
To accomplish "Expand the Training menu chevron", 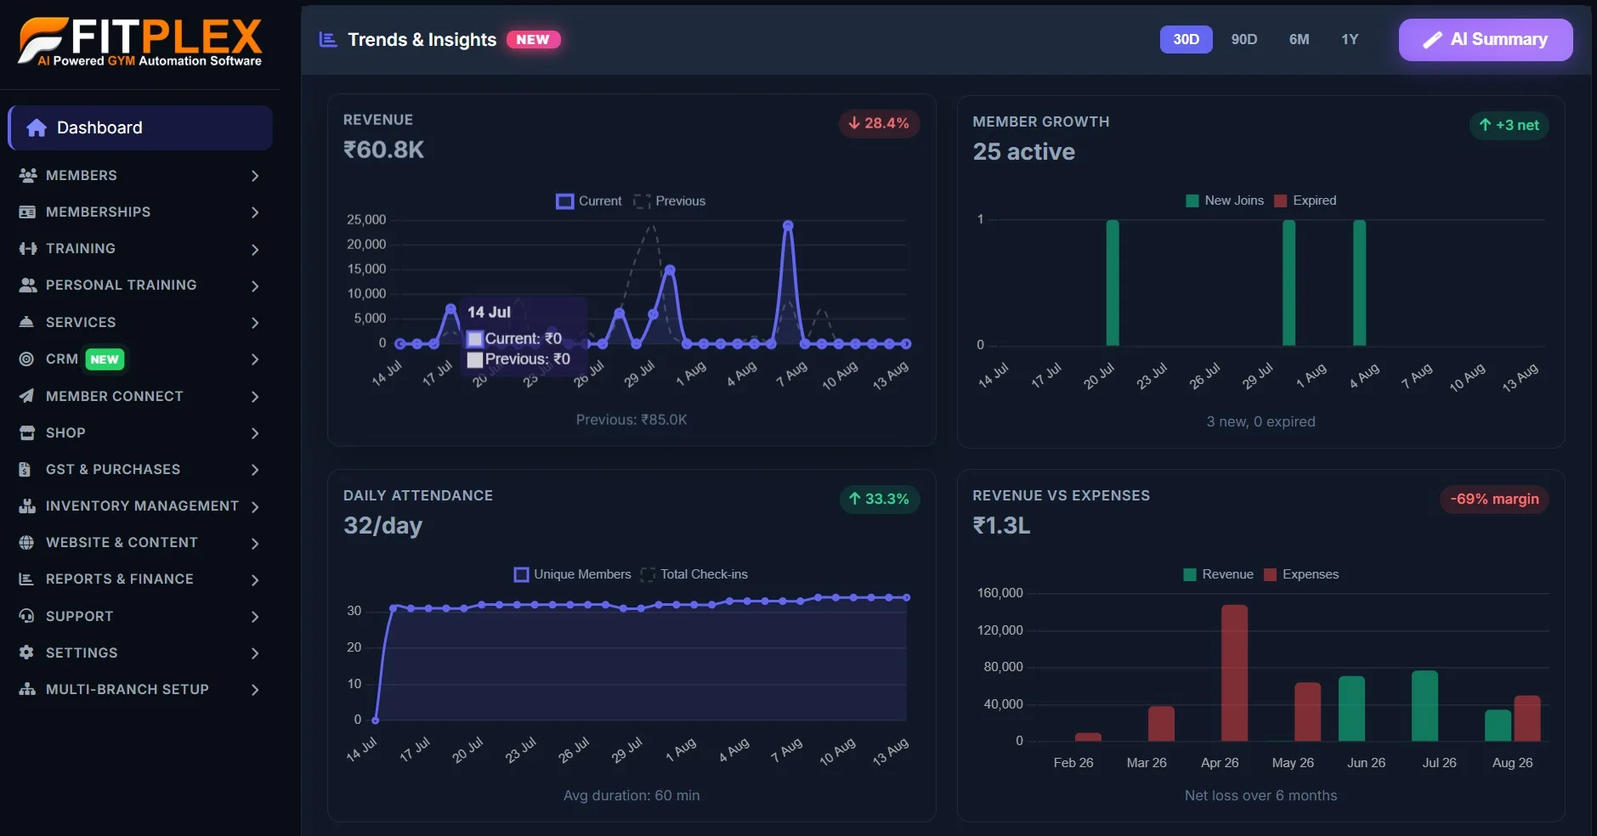I will [x=255, y=249].
